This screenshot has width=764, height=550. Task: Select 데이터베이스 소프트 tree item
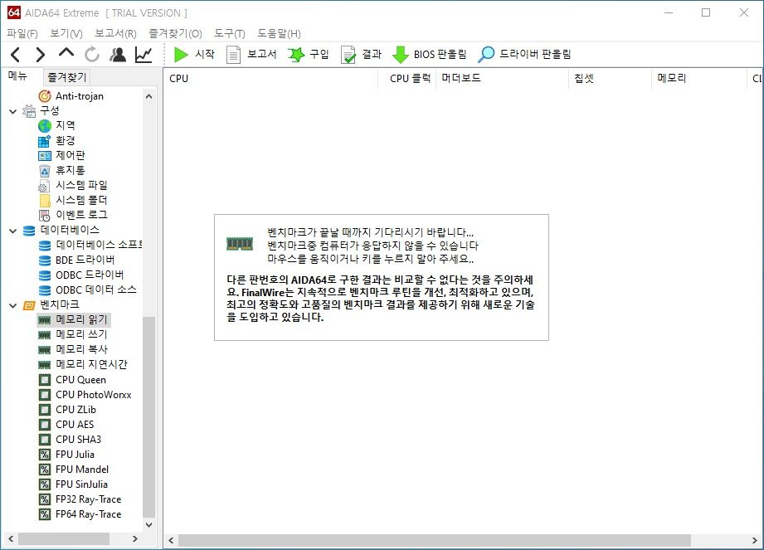tap(90, 245)
